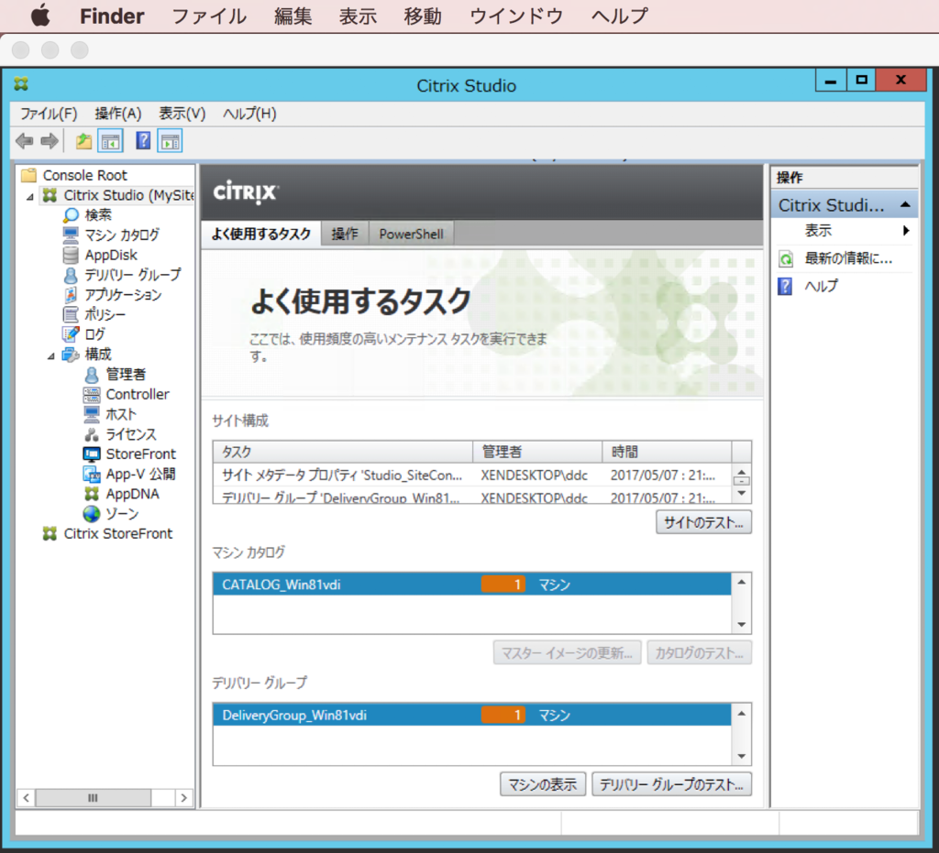Click デリバリー グループのテスト... button
Viewport: 939px width, 853px height.
click(x=671, y=784)
